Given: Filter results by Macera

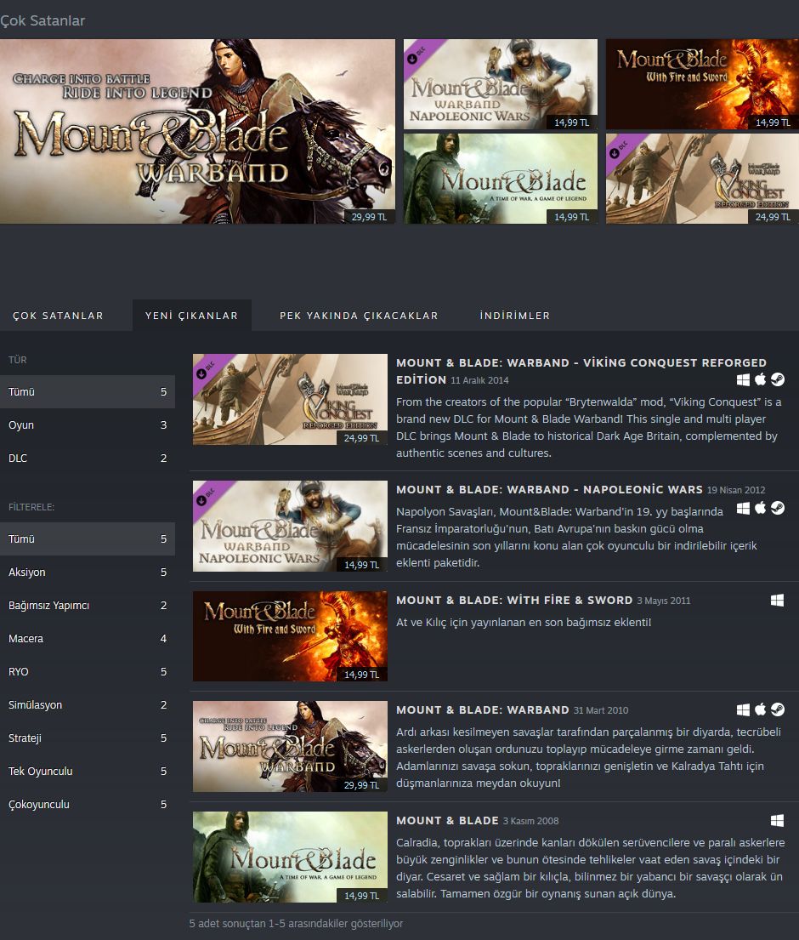Looking at the screenshot, I should coord(88,639).
